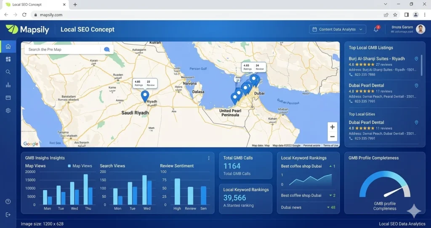Click the GMB profile completeness gauge
Image resolution: width=431 pixels, height=228 pixels.
tap(385, 184)
